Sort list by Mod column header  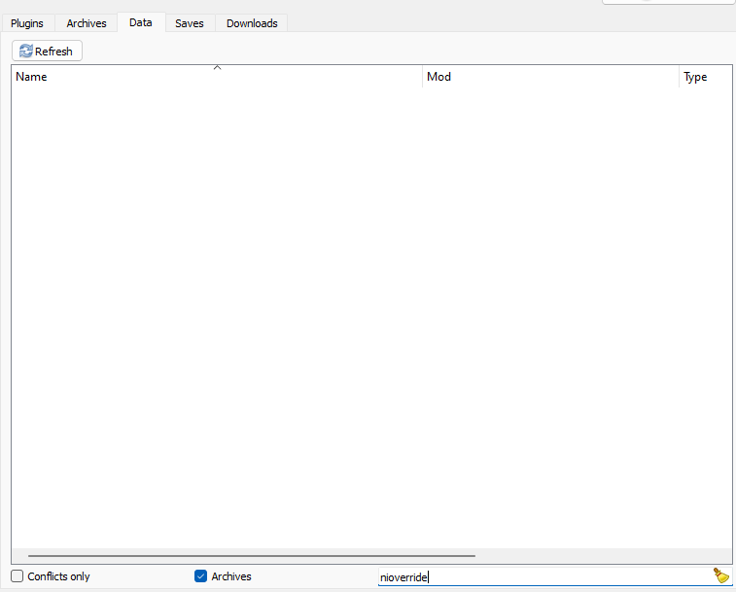[550, 77]
